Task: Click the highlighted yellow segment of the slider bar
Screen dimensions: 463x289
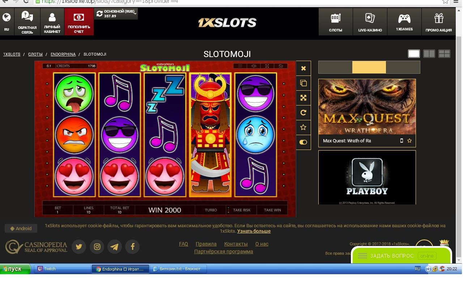Action: [369, 67]
